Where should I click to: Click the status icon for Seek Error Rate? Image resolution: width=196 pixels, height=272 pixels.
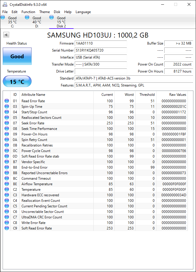[x=7, y=123]
